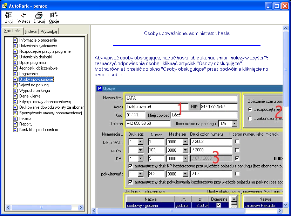Screen dimensions: 291x216
Task: Click the Nazwa firmy field with JAPA
Action: point(182,98)
